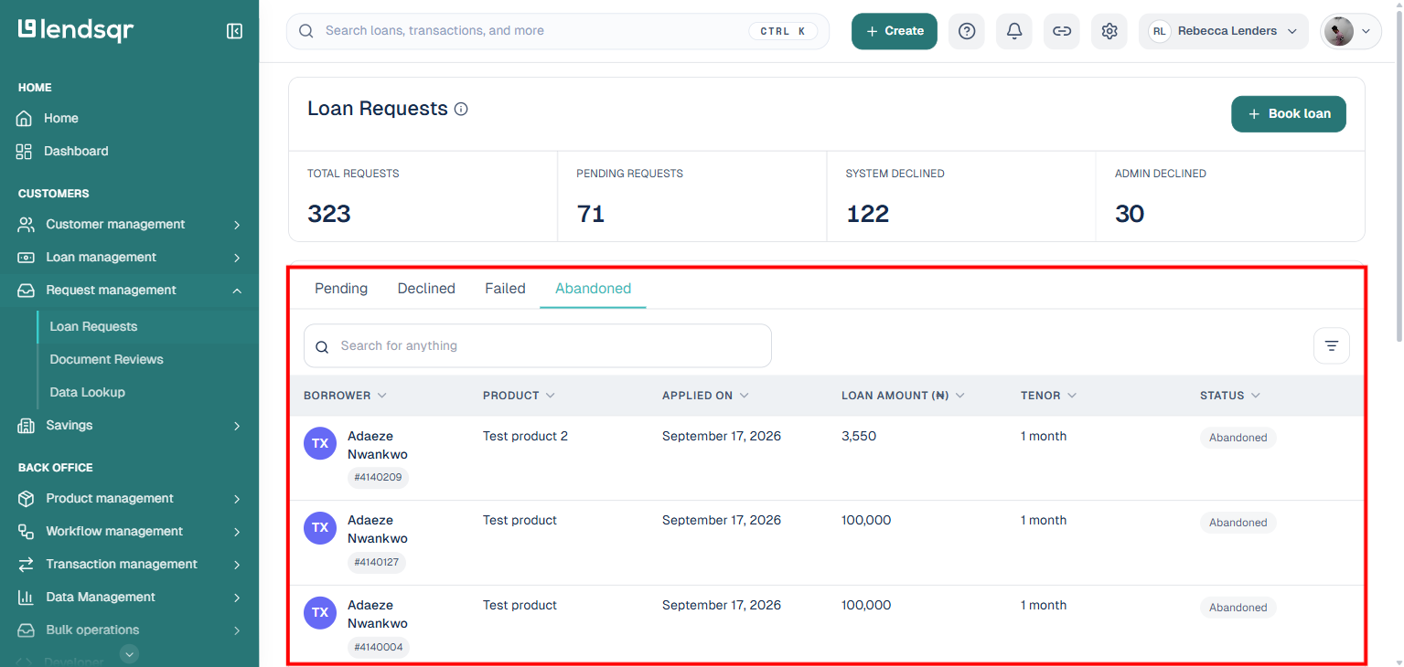Open the user avatar profile dropdown

coord(1351,31)
